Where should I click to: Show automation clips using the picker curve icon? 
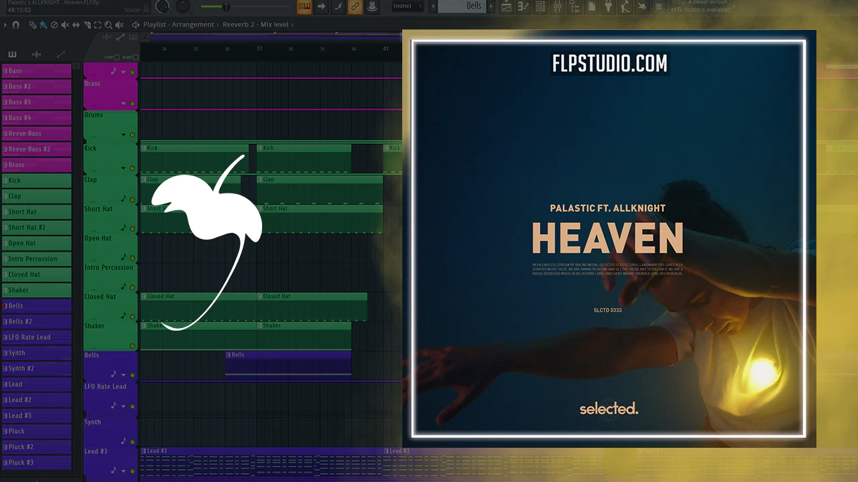pos(61,54)
